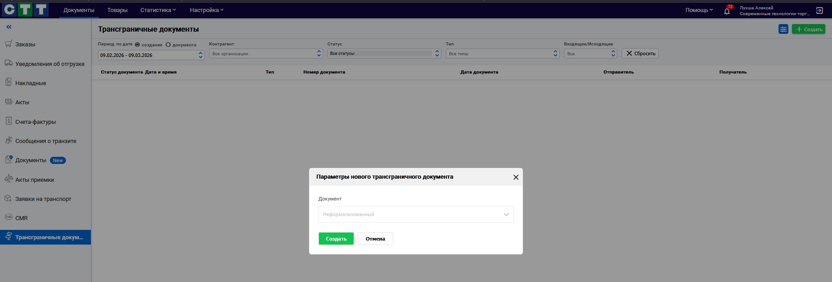
Task: Select the 'документа' date radio button
Action: [168, 45]
